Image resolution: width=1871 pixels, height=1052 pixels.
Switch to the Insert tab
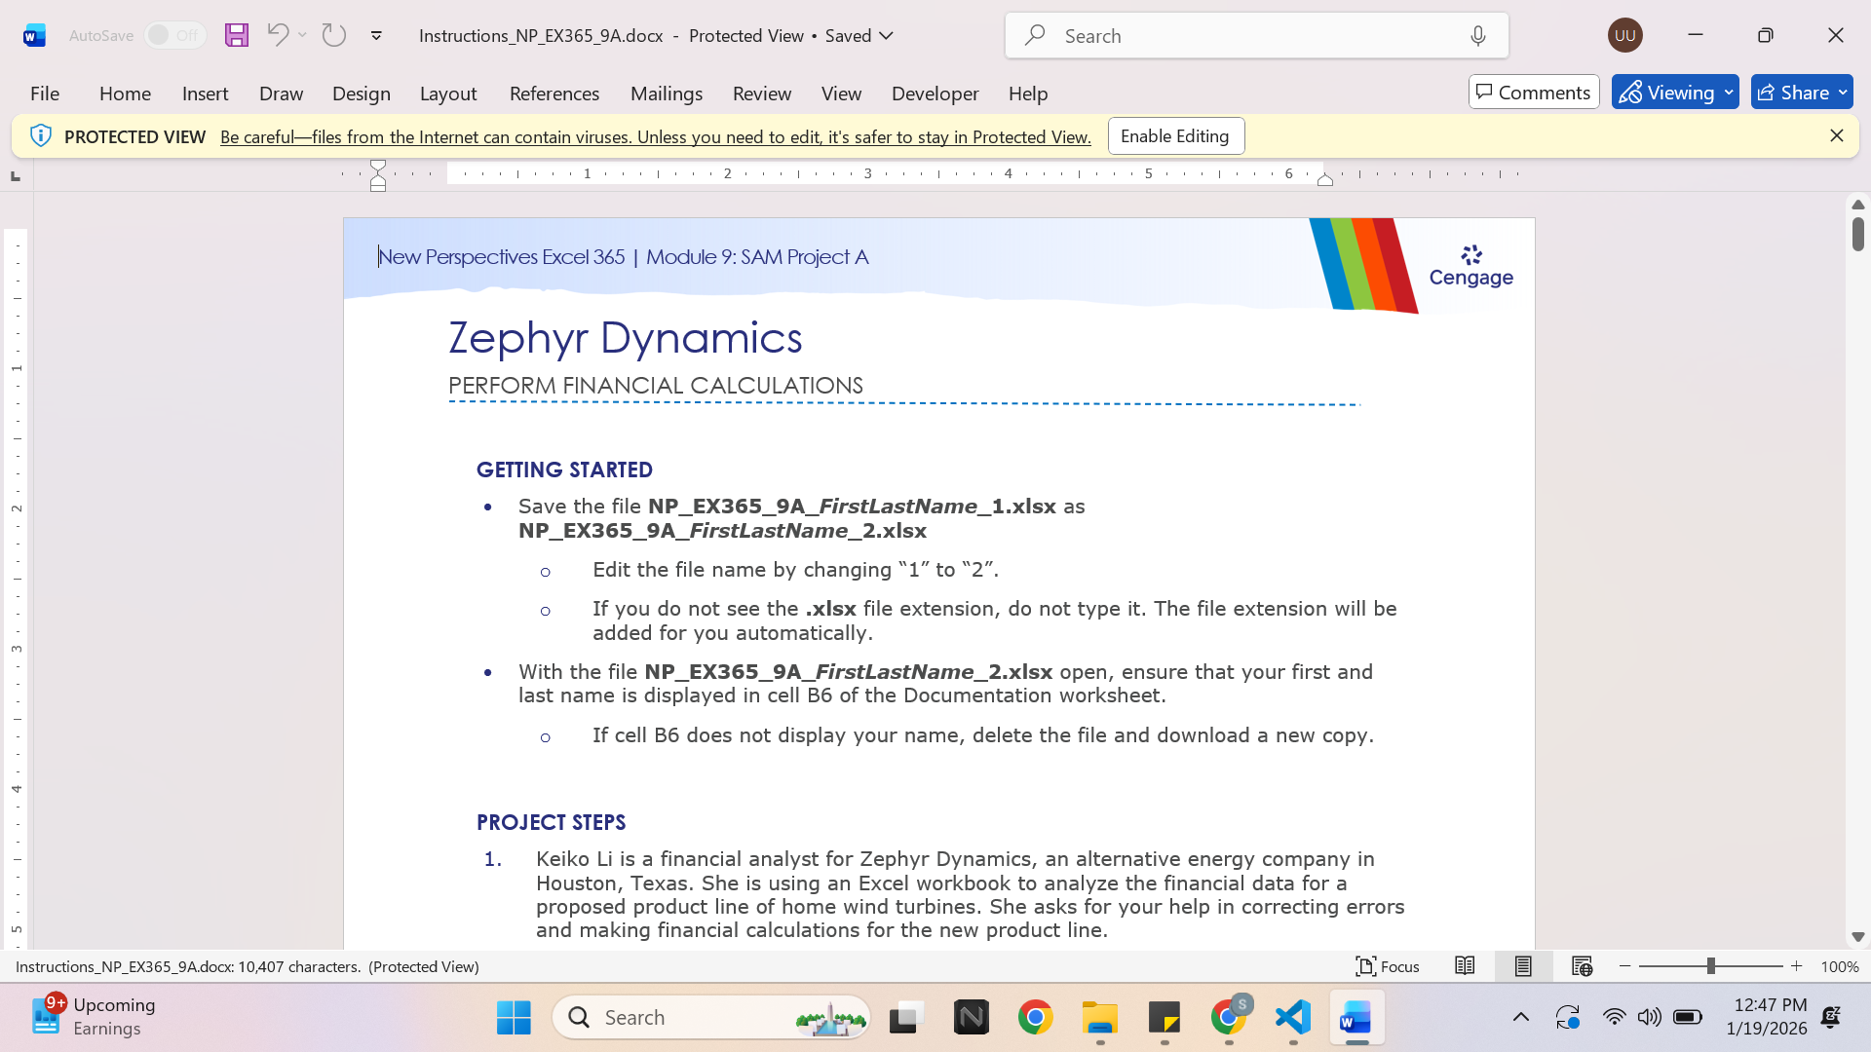[205, 94]
